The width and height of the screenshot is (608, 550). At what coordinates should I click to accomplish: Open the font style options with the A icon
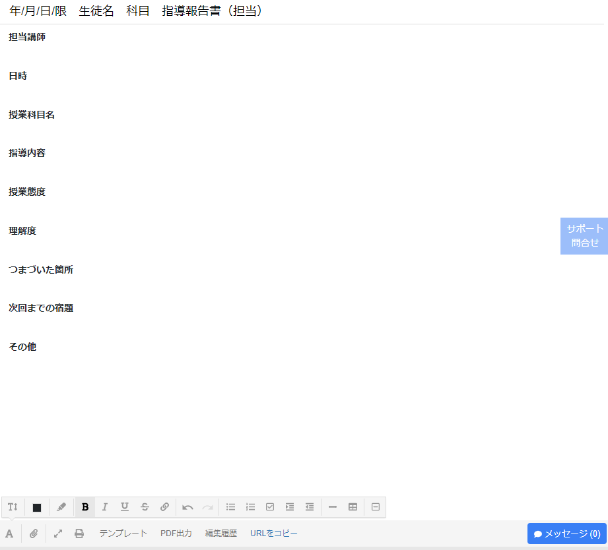point(9,533)
